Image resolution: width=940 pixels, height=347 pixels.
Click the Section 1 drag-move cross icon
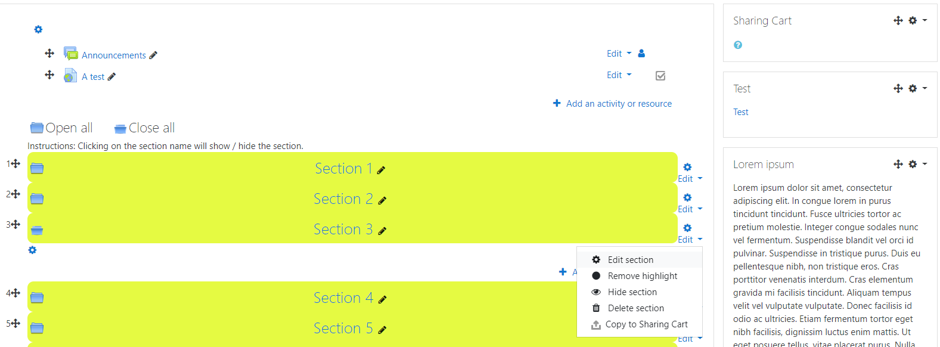[16, 163]
